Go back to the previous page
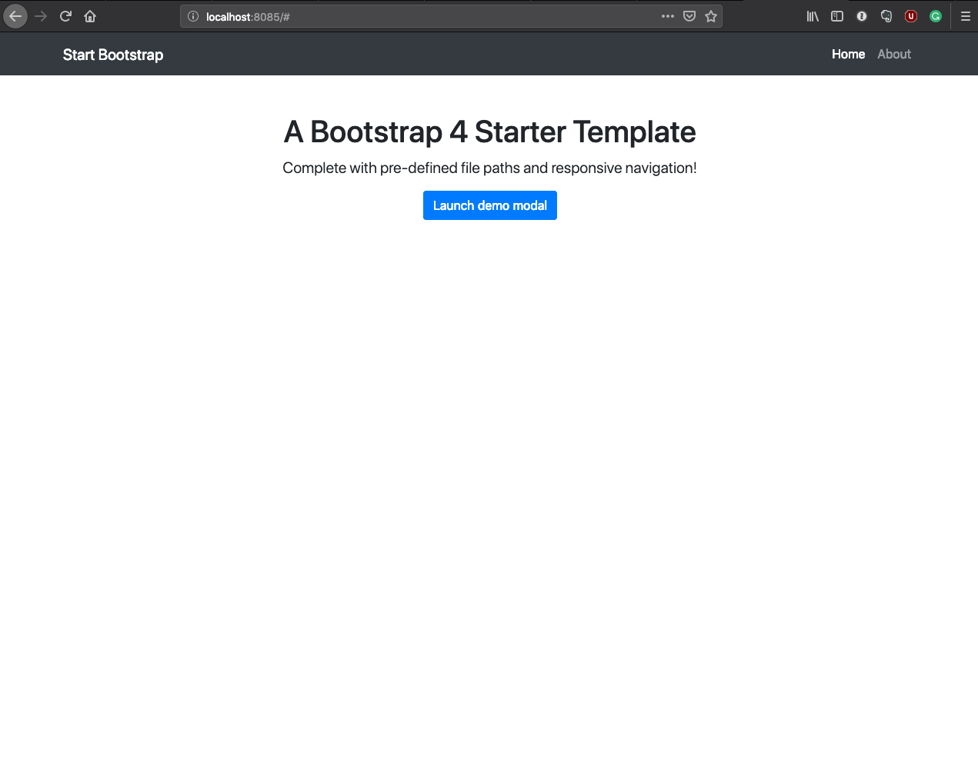 pos(15,16)
